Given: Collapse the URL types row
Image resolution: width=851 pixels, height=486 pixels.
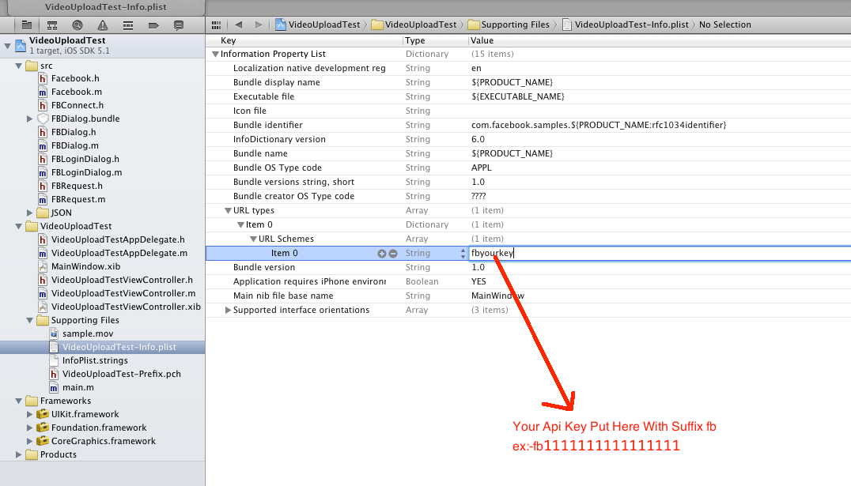Looking at the screenshot, I should pyautogui.click(x=228, y=210).
